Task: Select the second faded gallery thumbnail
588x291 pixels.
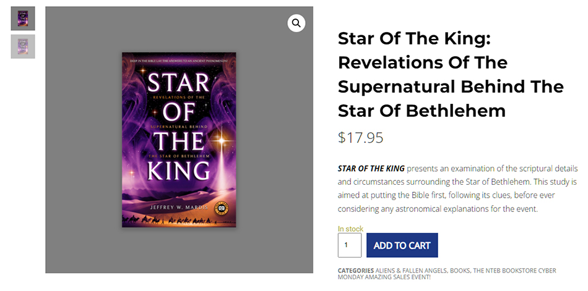Action: (x=23, y=46)
